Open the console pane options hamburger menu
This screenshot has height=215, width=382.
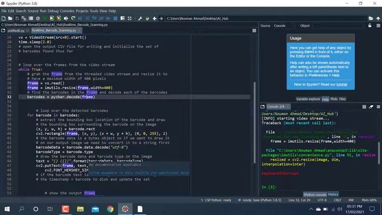[378, 107]
